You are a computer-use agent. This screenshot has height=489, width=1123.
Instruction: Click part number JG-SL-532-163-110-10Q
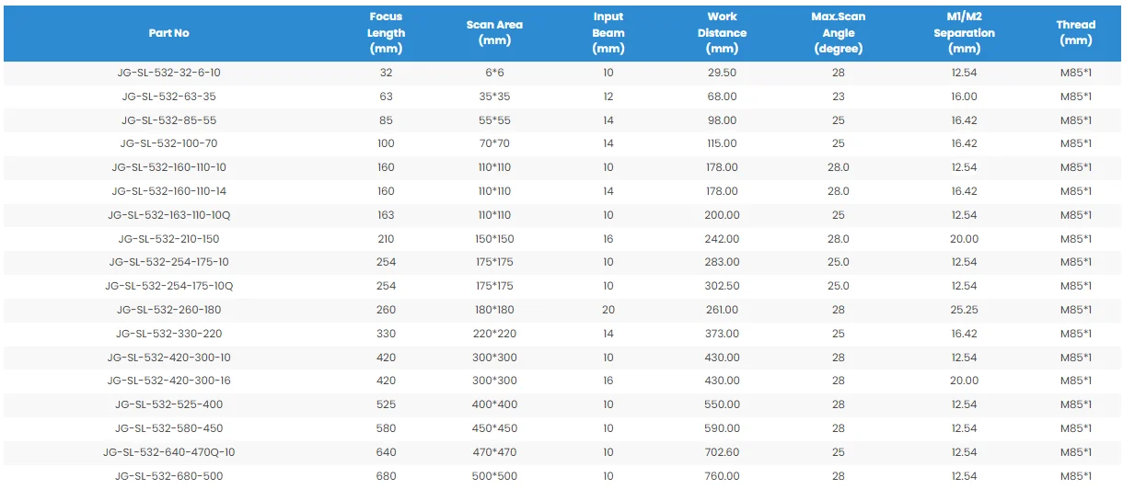[x=168, y=215]
